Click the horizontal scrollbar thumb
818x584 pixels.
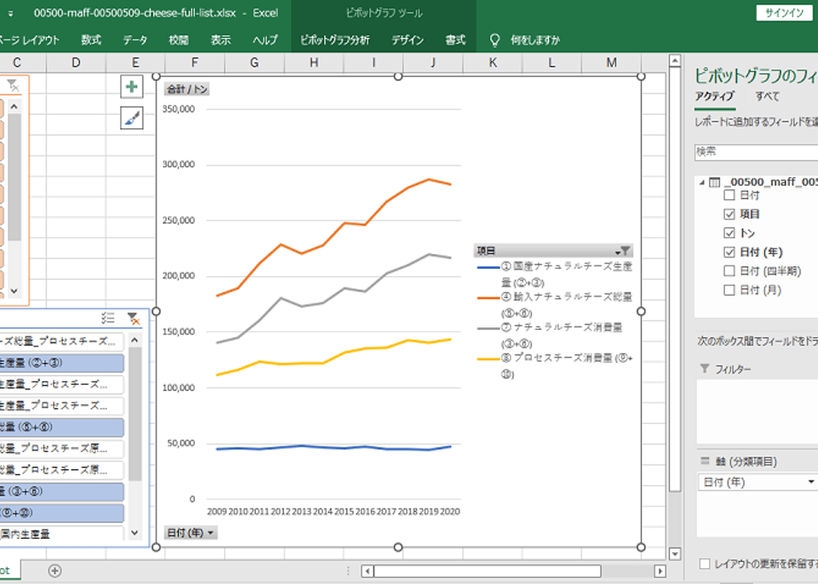tap(487, 571)
